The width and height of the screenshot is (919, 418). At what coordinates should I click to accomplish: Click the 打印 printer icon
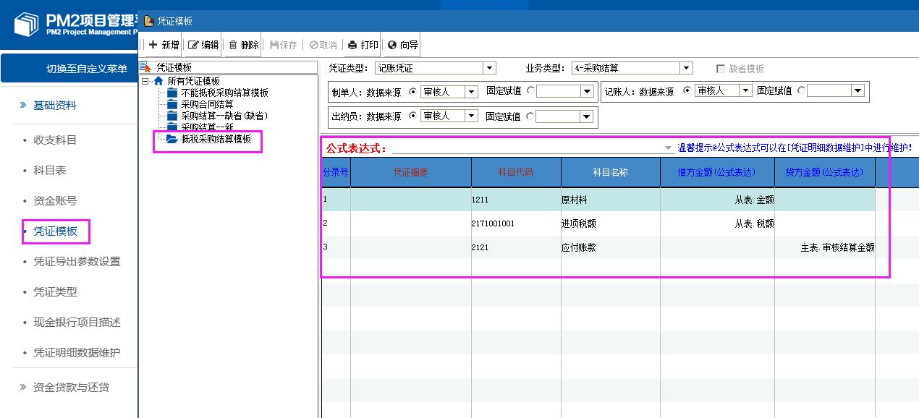352,45
